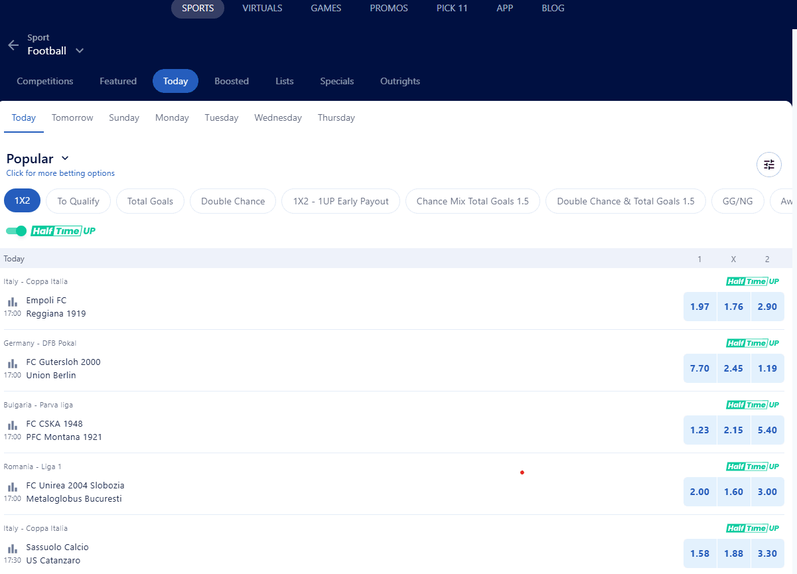Select Chance Mix Total Goals 1.5 chip
Image resolution: width=797 pixels, height=574 pixels.
(x=472, y=201)
